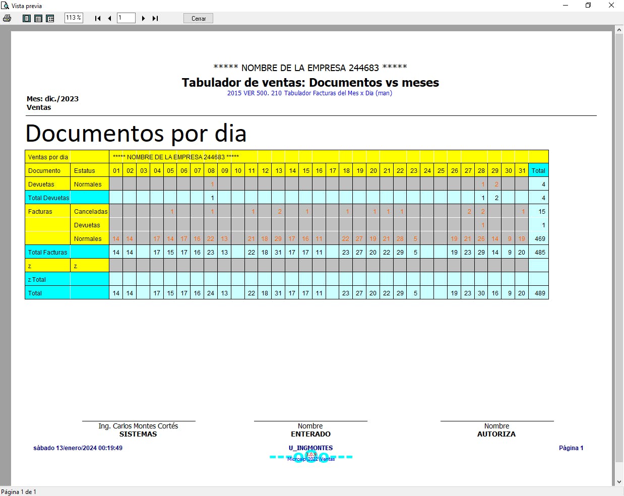This screenshot has height=496, width=624.
Task: Select the 100% zoom view icon
Action: click(50, 18)
